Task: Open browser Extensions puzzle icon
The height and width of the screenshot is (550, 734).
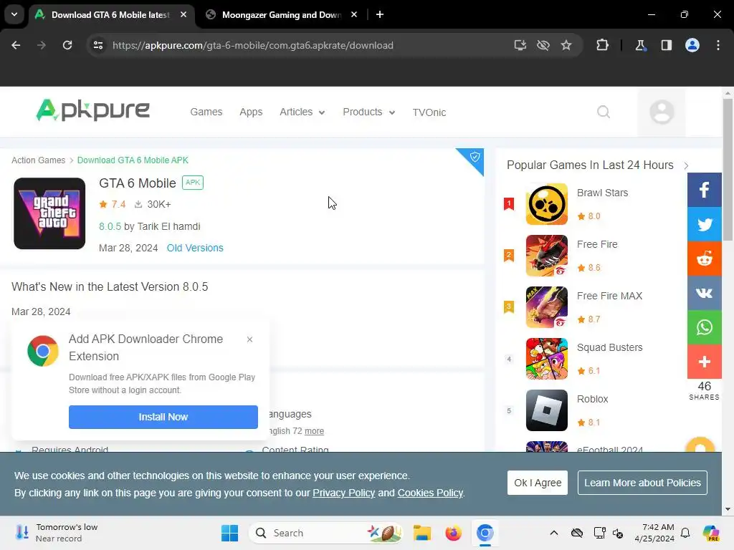Action: click(602, 45)
